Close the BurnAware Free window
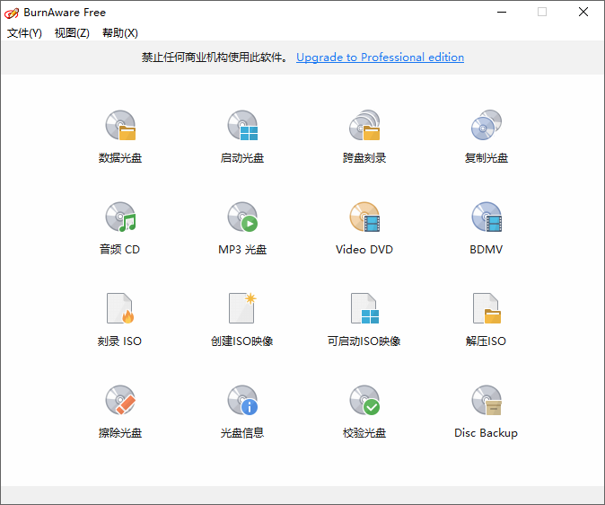The image size is (605, 505). [x=583, y=12]
